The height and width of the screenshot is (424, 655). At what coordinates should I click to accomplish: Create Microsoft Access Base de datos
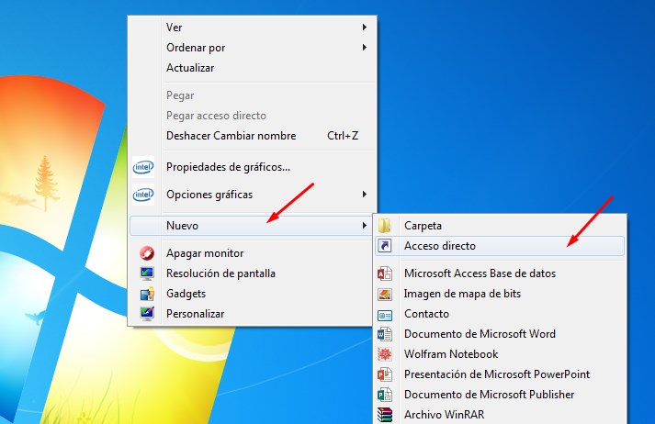click(500, 273)
